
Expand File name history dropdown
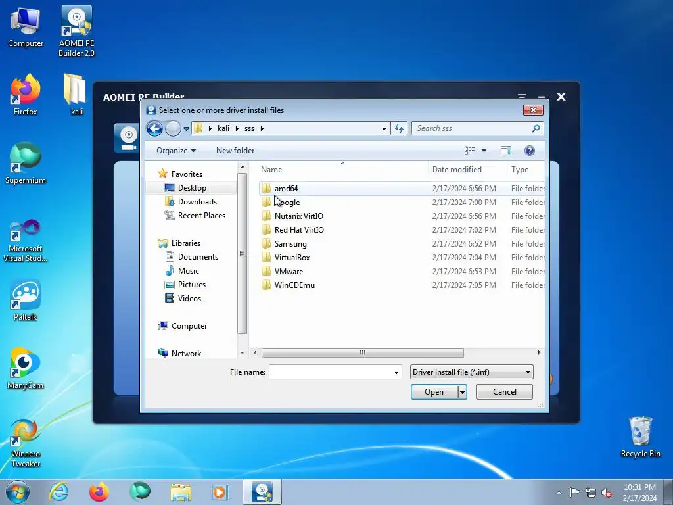[396, 372]
